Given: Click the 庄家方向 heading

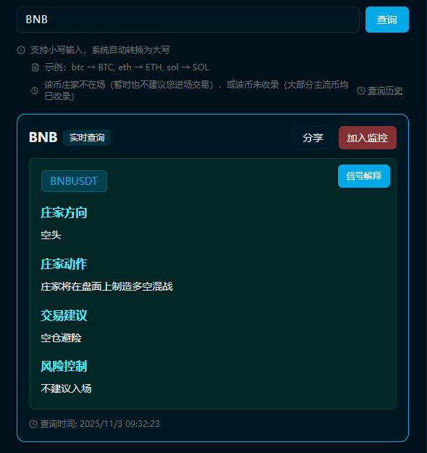Looking at the screenshot, I should [x=64, y=212].
